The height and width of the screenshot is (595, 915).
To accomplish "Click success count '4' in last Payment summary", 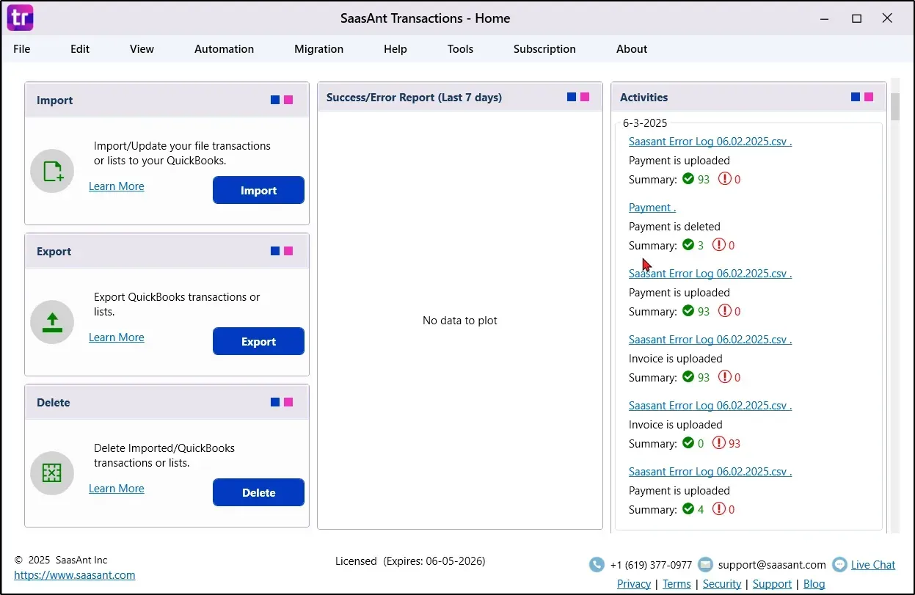I will [x=701, y=510].
